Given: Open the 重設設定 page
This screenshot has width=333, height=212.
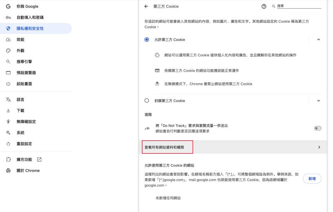Looking at the screenshot, I should [x=24, y=144].
